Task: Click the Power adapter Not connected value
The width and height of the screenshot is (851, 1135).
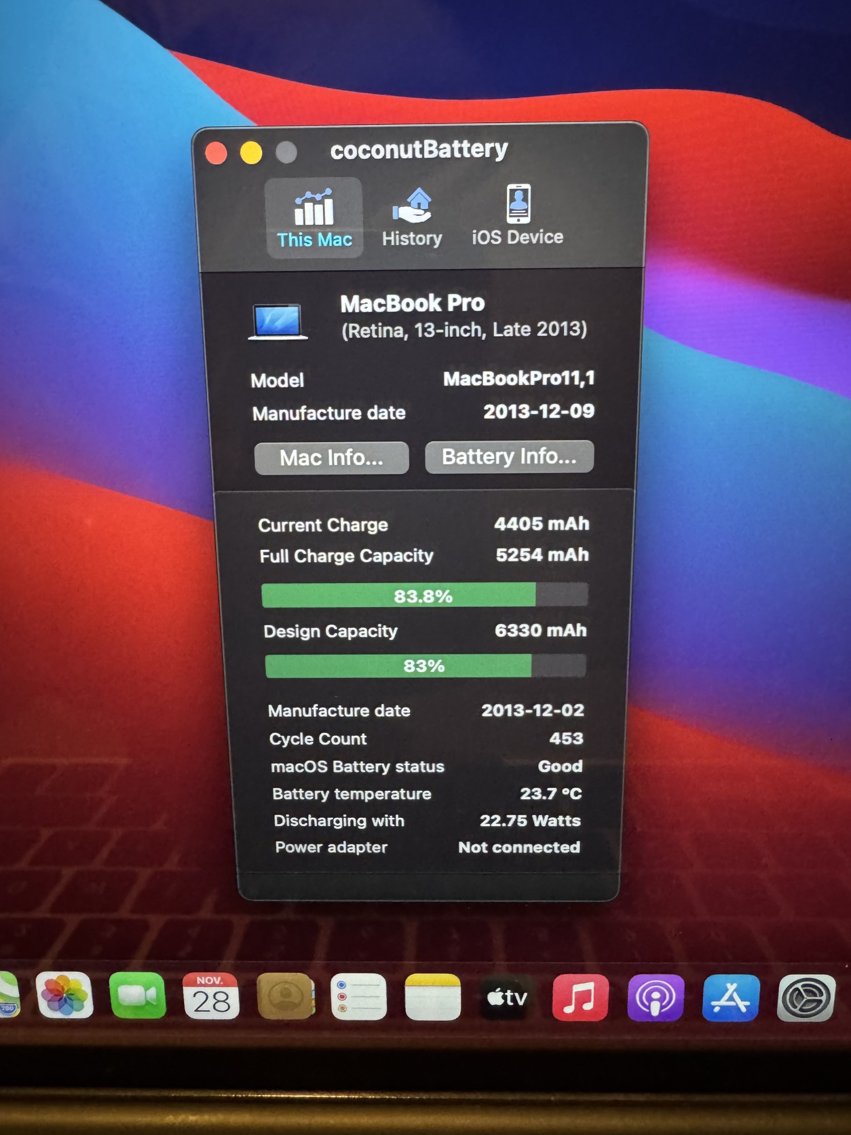Action: (x=519, y=847)
